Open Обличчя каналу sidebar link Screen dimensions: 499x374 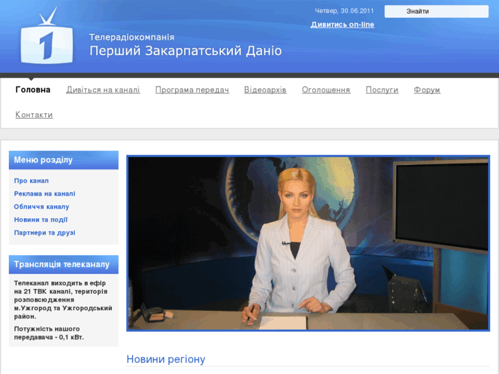pyautogui.click(x=41, y=207)
